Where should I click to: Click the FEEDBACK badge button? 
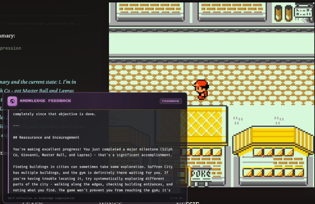pyautogui.click(x=171, y=101)
